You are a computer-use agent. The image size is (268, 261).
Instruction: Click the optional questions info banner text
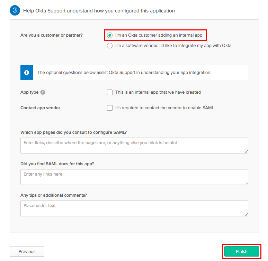coord(124,73)
